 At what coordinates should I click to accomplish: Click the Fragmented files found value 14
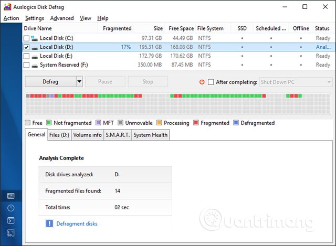(117, 191)
